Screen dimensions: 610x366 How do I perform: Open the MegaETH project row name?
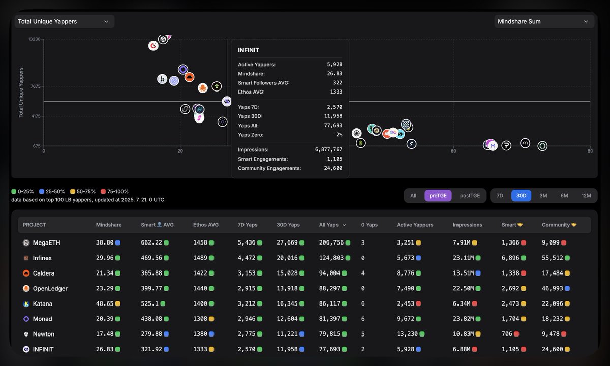click(x=47, y=243)
